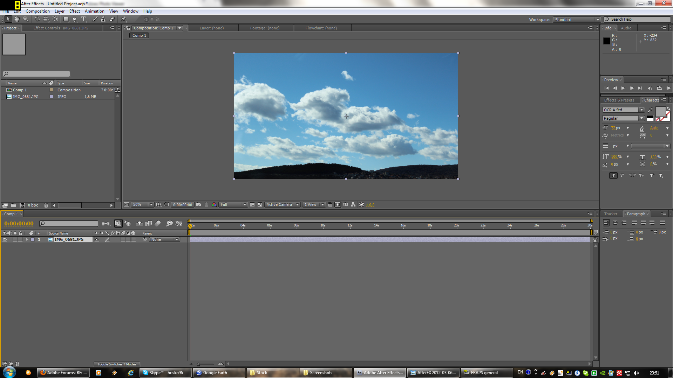Open the Effect menu
The height and width of the screenshot is (378, 673).
pos(75,11)
